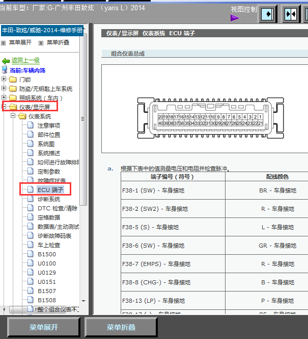Click the F38-7 (EMPS) - 车身接地 cell
The image size is (308, 339).
(x=173, y=264)
